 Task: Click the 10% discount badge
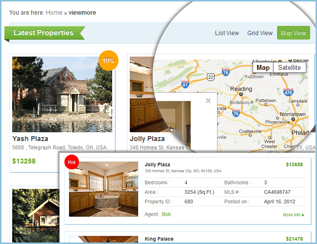[x=108, y=61]
